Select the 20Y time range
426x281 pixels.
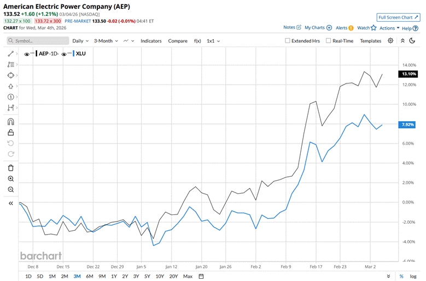[173, 277]
